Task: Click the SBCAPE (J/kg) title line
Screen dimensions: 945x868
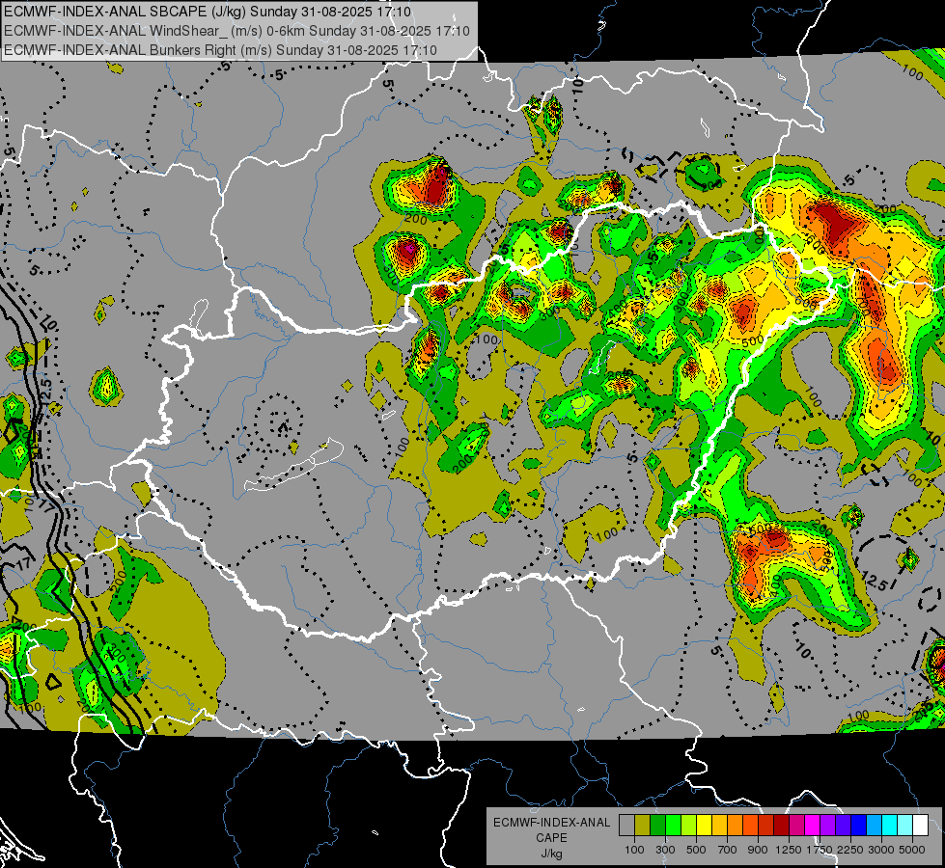Action: [208, 12]
